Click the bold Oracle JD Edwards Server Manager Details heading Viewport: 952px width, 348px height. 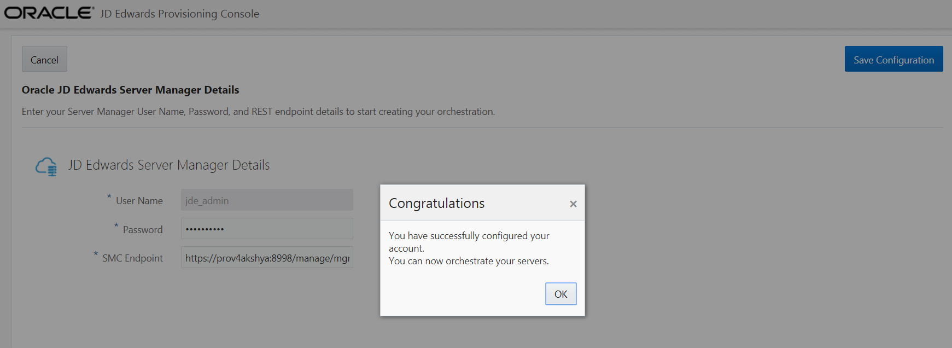(130, 90)
